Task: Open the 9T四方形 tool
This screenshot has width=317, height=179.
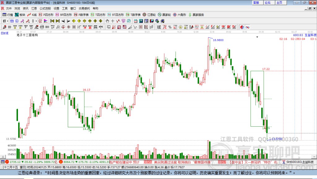Action: click(x=116, y=15)
